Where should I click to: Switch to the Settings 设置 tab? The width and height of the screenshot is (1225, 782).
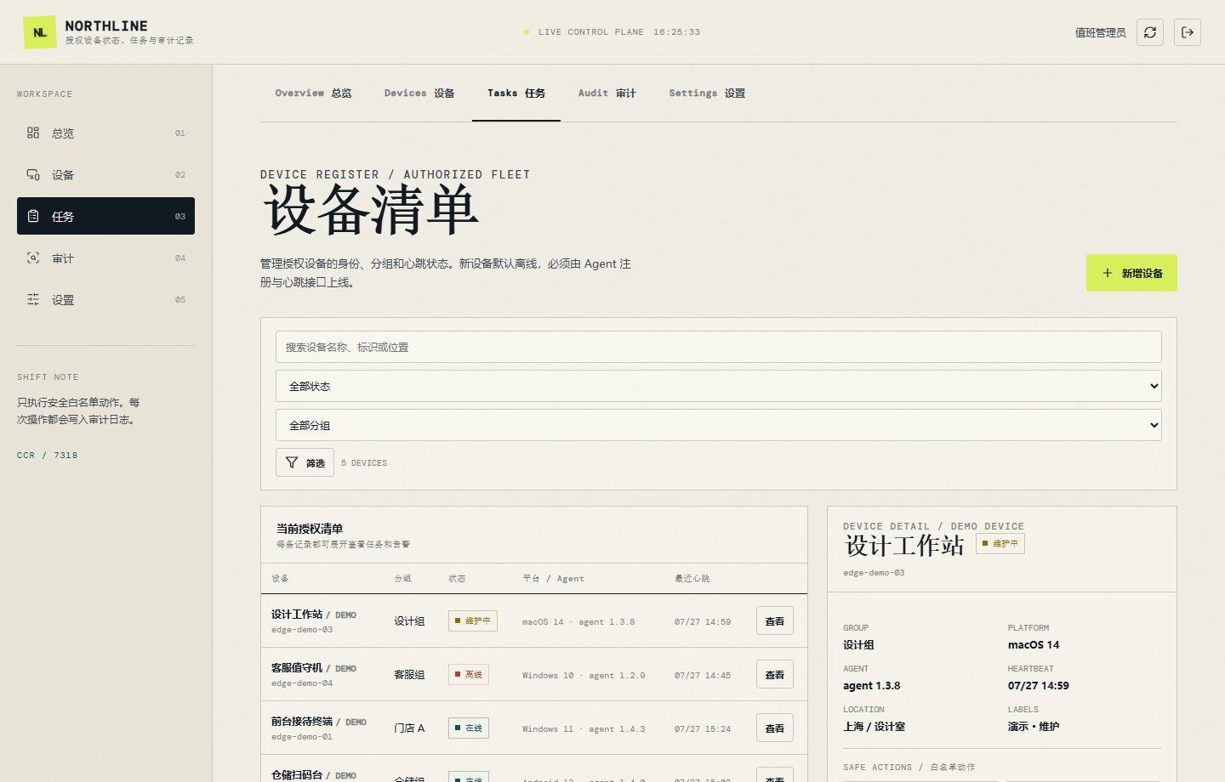[707, 93]
